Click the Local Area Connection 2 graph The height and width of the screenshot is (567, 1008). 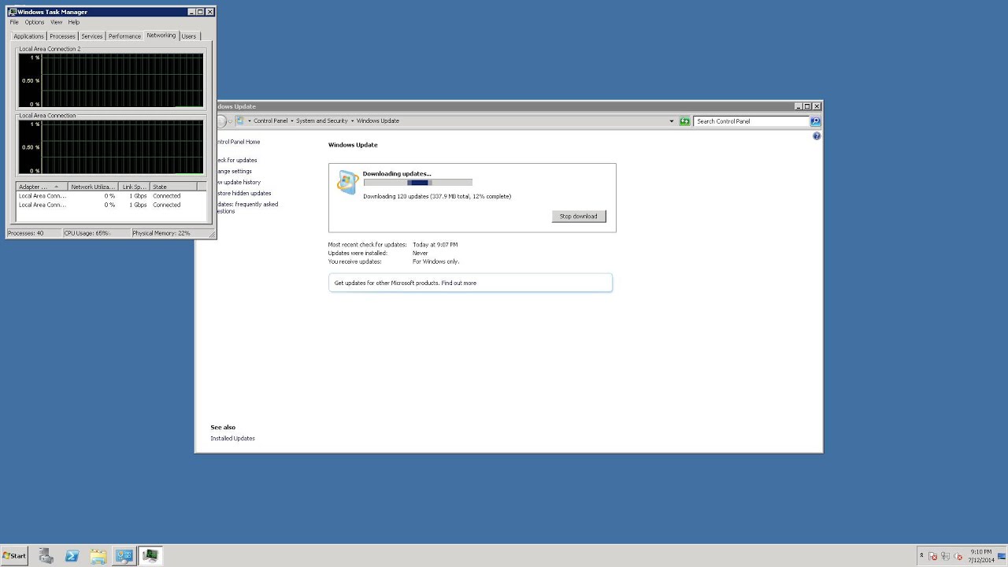tap(111, 80)
